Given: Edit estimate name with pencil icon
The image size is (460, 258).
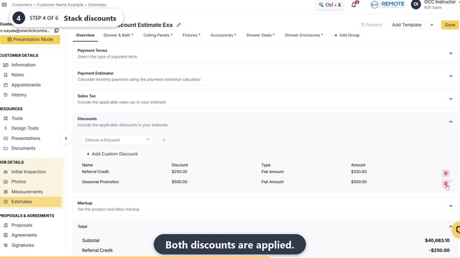Looking at the screenshot, I should pyautogui.click(x=179, y=25).
